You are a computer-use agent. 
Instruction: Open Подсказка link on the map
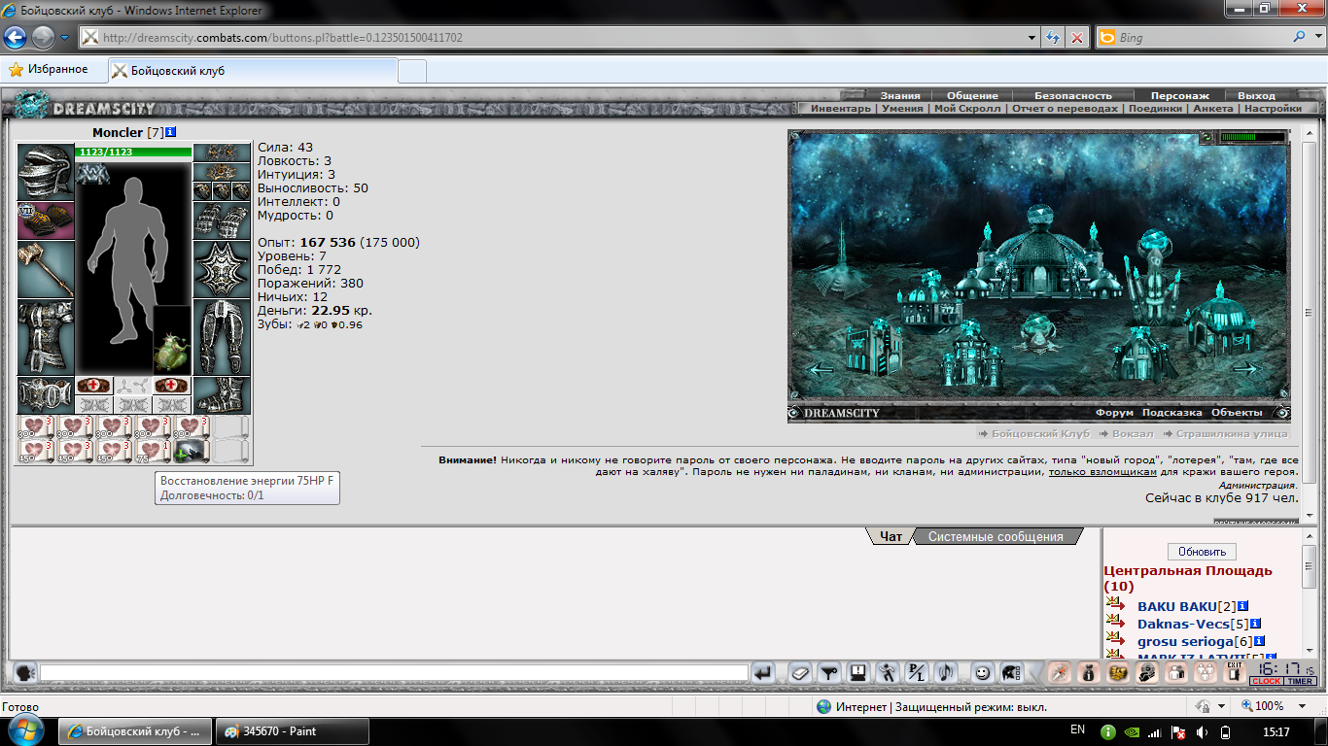click(x=1171, y=413)
